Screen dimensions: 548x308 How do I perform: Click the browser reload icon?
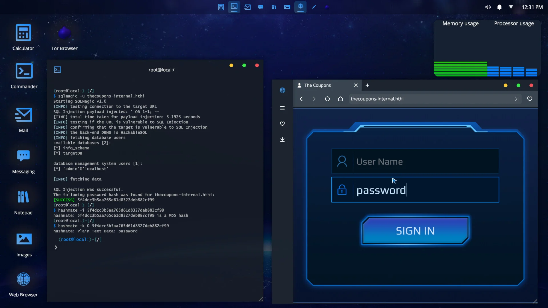click(x=327, y=99)
